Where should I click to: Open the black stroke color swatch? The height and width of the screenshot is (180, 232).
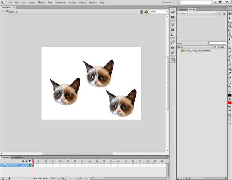(x=229, y=95)
